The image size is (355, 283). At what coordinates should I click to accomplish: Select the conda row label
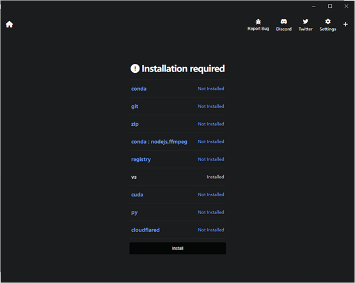139,89
